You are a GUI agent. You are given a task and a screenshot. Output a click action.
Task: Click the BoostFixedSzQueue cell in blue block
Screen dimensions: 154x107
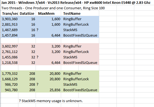point(80,35)
